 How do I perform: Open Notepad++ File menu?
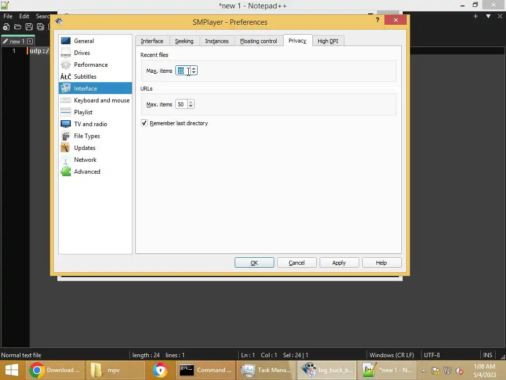8,16
